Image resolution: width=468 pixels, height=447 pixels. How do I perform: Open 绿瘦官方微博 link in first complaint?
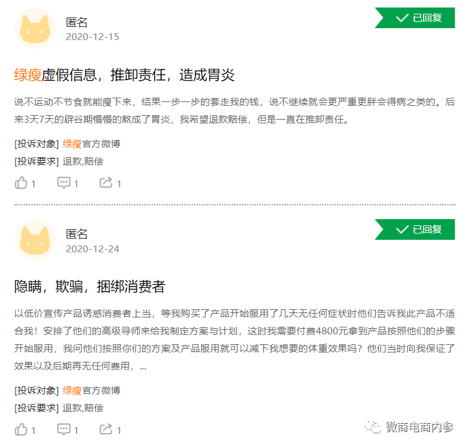(x=91, y=143)
